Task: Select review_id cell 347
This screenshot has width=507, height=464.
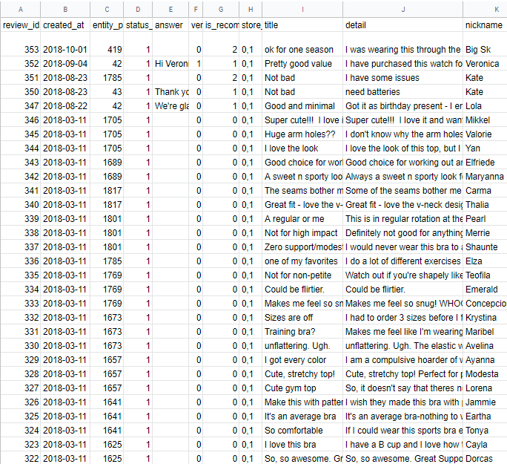Action: coord(20,106)
